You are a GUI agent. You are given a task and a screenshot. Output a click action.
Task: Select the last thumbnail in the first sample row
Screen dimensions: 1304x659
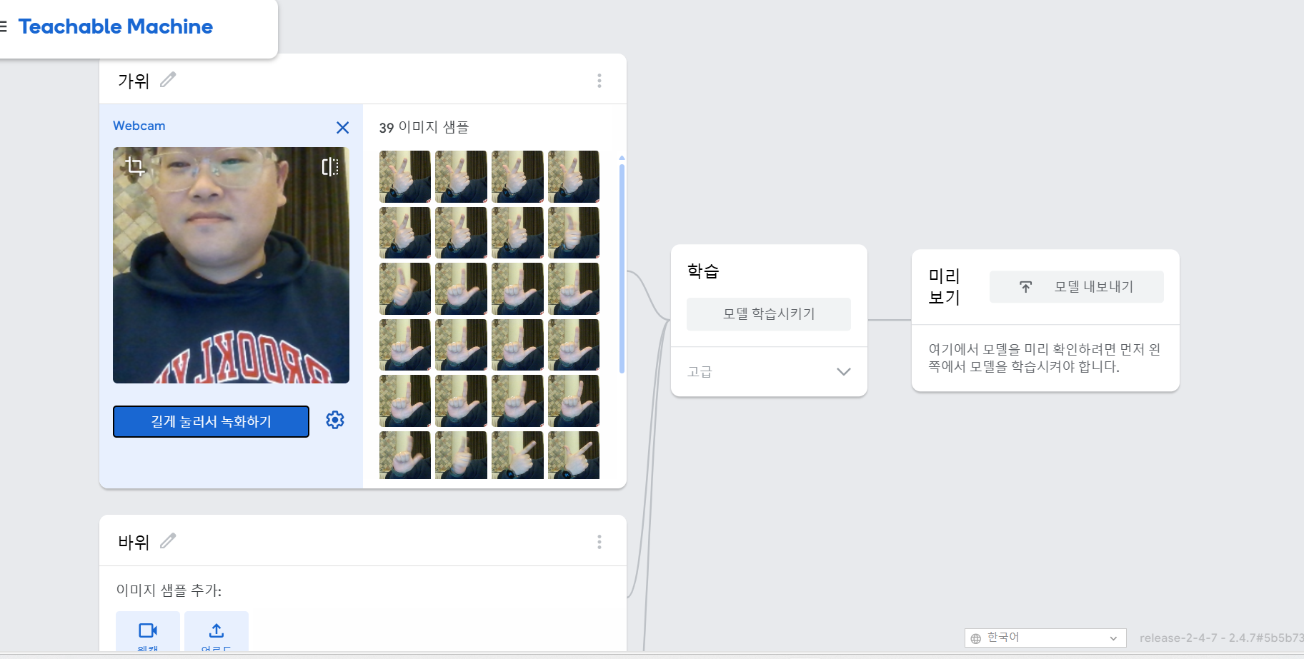point(574,176)
